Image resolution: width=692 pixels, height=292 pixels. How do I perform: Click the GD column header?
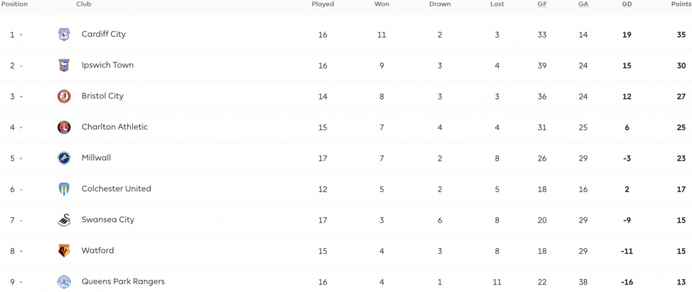point(627,4)
